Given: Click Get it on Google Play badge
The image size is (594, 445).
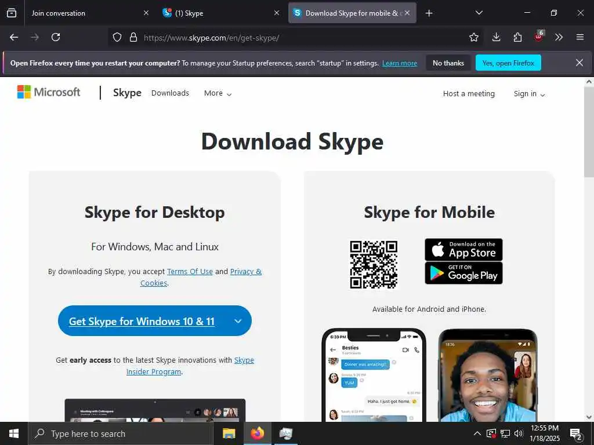Looking at the screenshot, I should click(463, 273).
